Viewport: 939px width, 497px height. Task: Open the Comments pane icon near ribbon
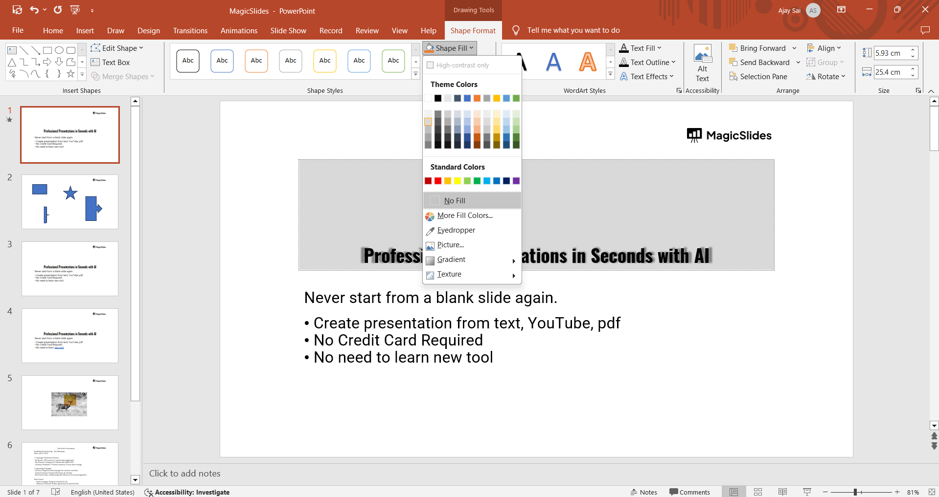point(925,30)
